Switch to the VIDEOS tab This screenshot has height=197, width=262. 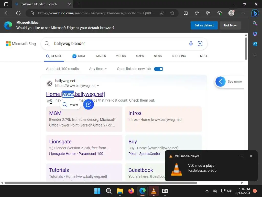pos(121,56)
